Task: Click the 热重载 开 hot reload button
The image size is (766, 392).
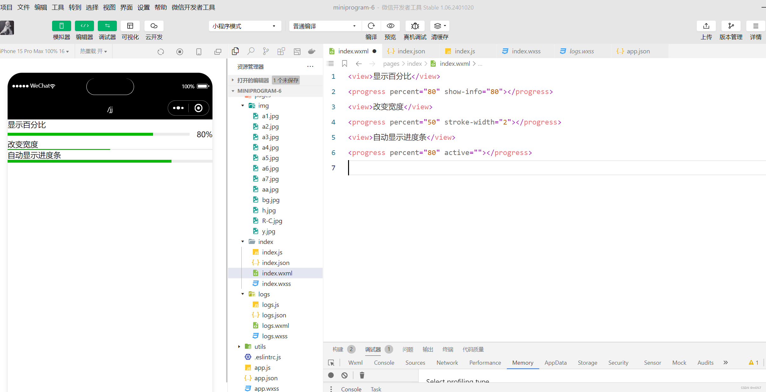Action: [93, 51]
